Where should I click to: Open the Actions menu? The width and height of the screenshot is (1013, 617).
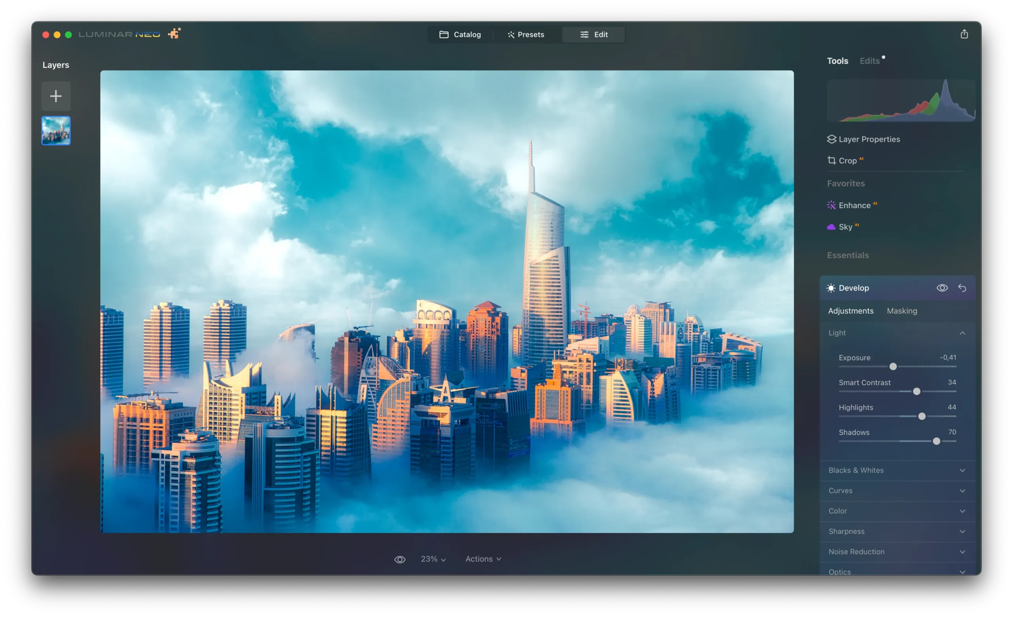pos(483,559)
